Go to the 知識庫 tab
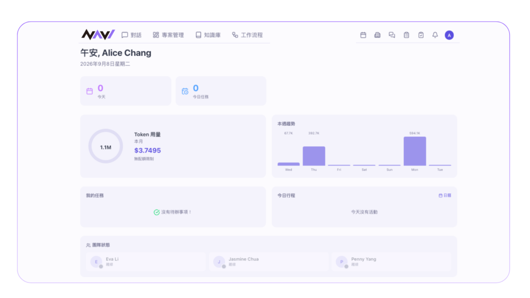 click(208, 35)
